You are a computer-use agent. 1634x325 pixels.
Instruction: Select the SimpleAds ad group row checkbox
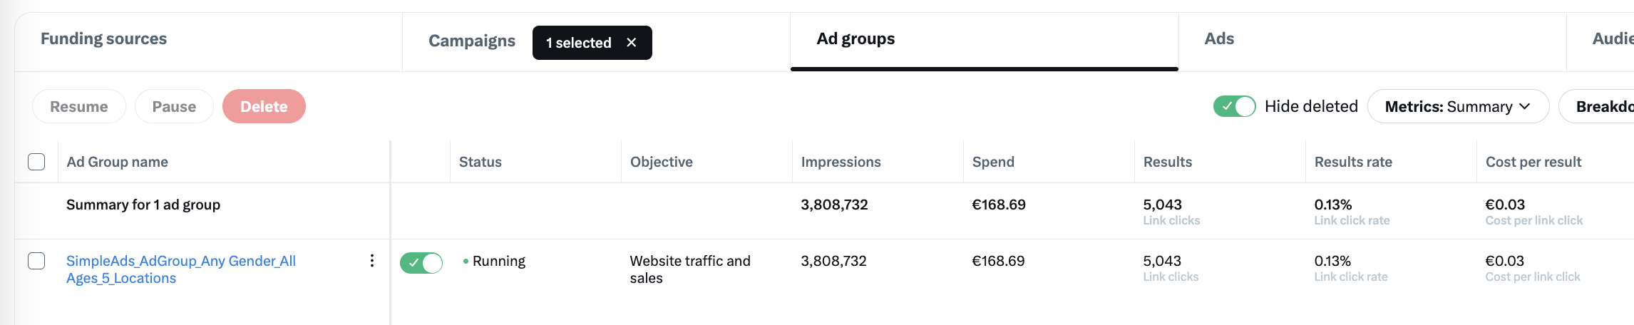pyautogui.click(x=36, y=261)
